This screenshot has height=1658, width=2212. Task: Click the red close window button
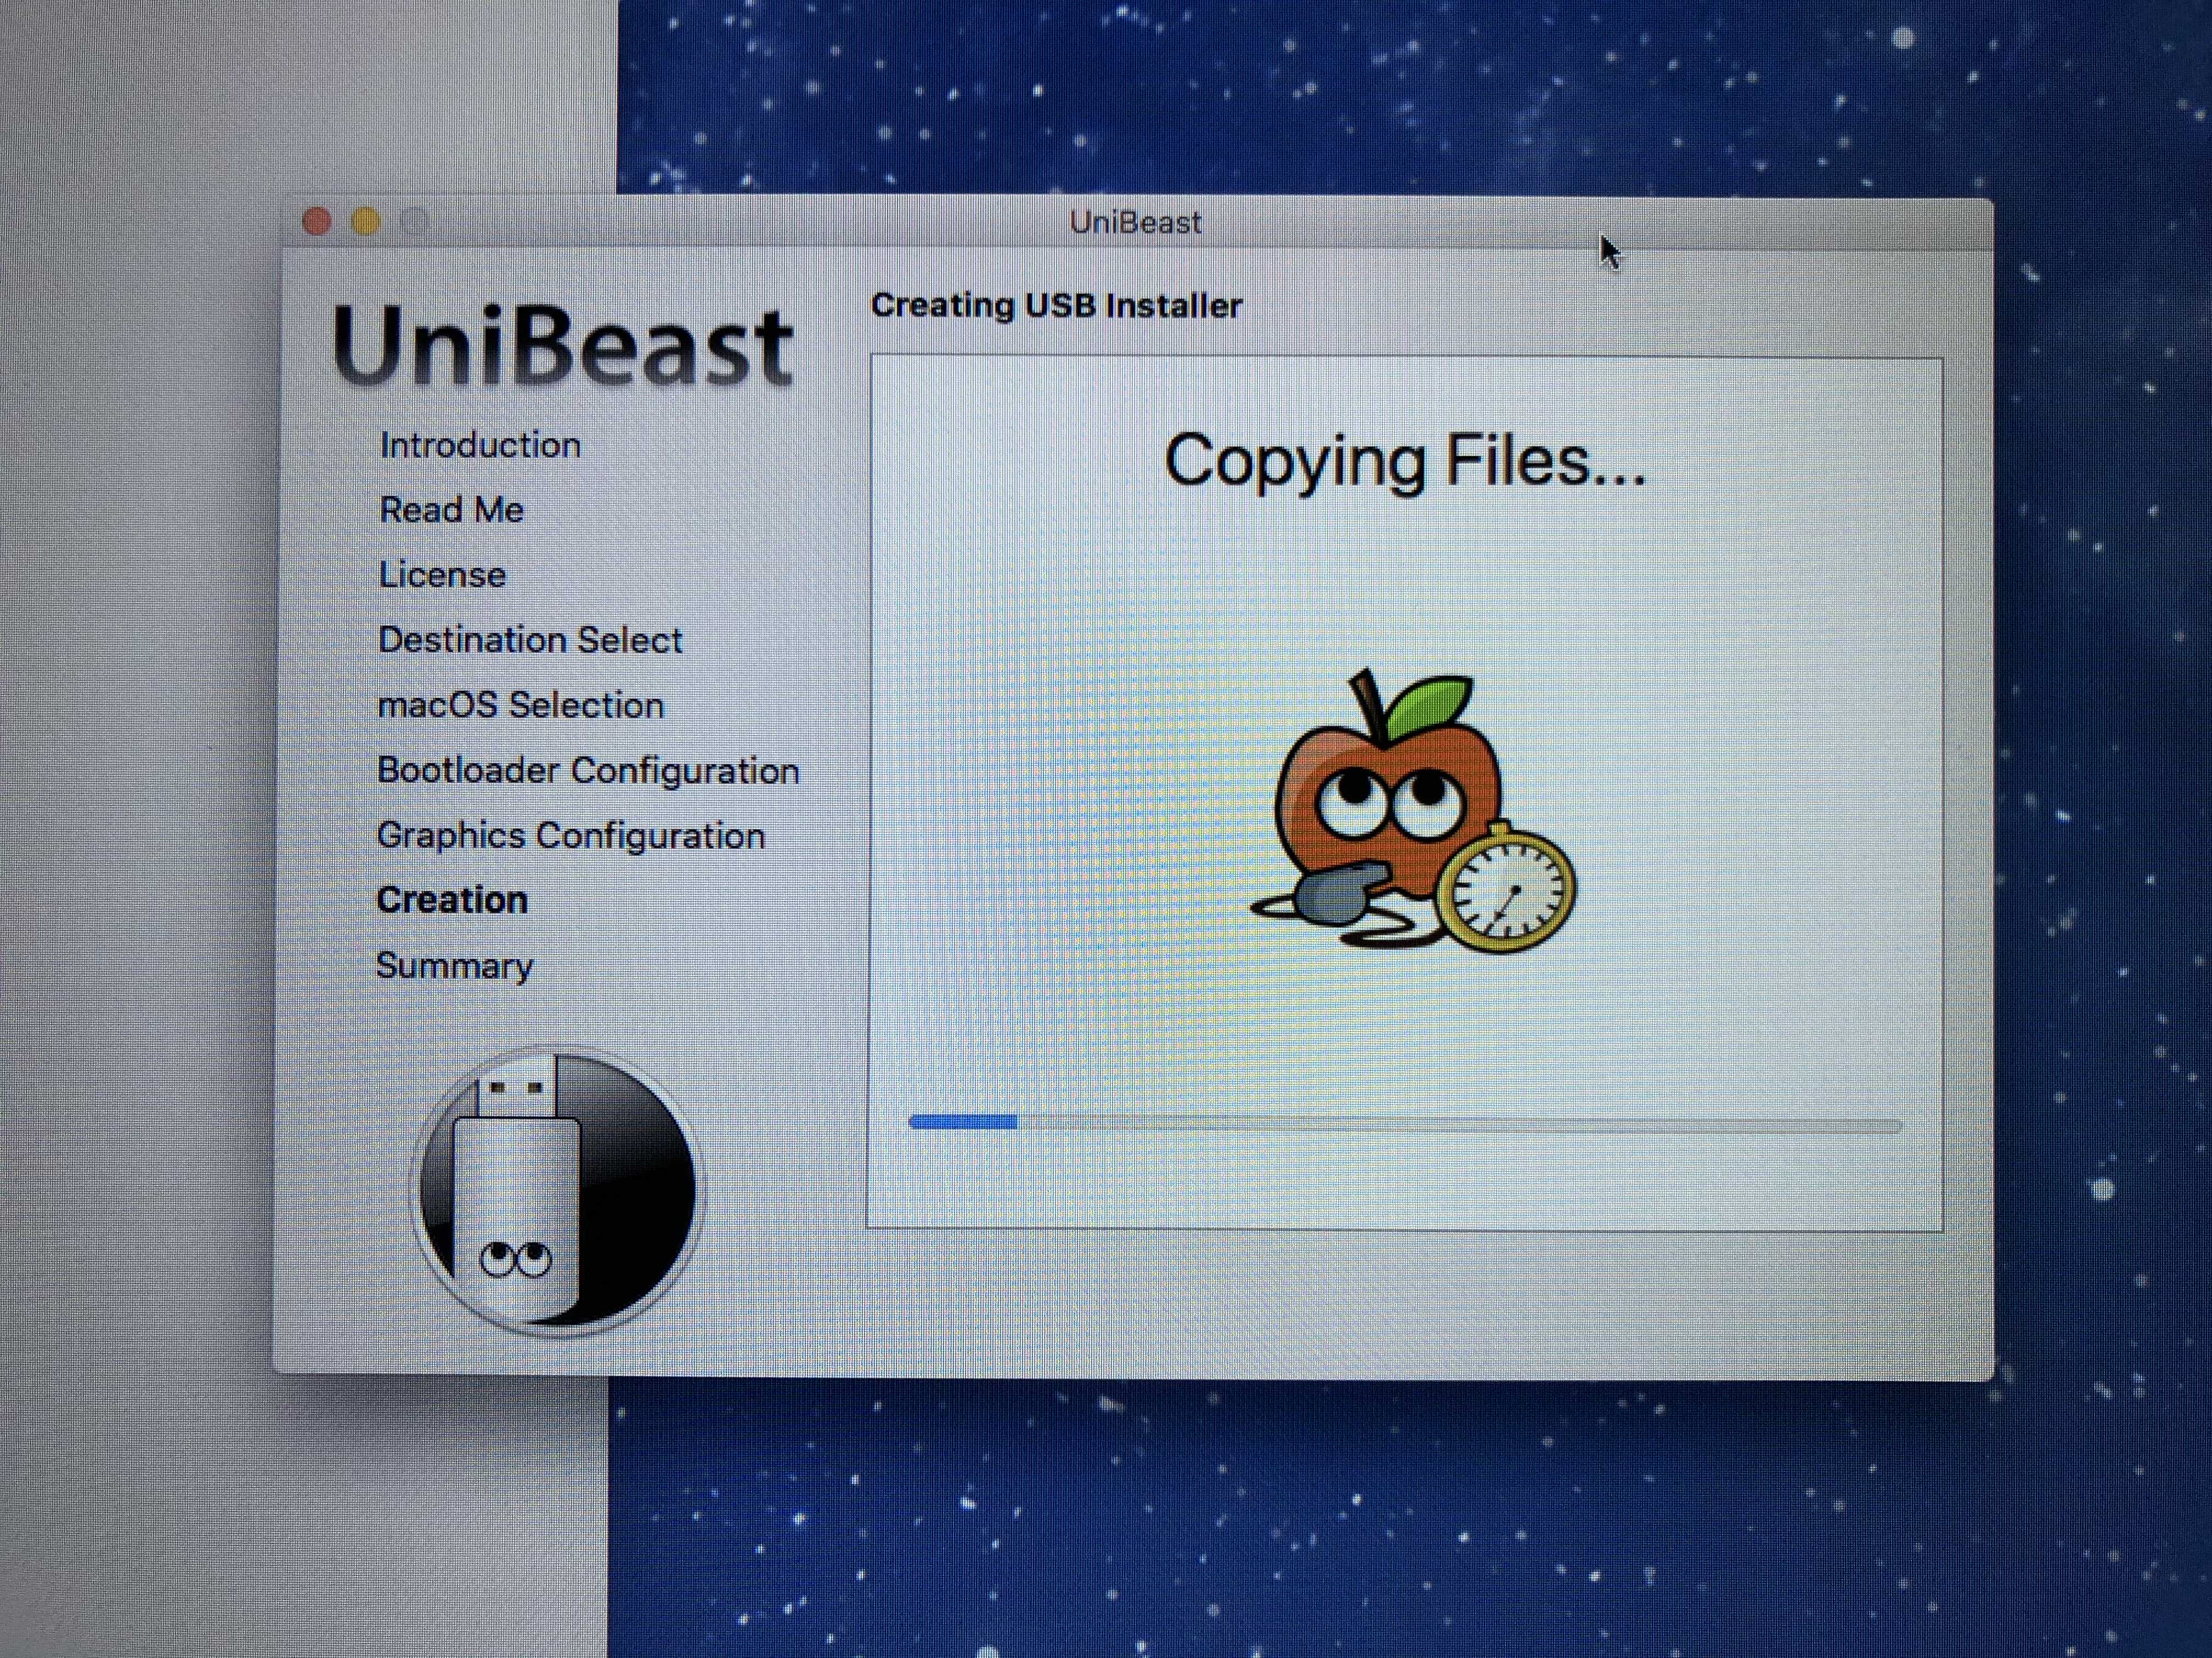[x=317, y=221]
